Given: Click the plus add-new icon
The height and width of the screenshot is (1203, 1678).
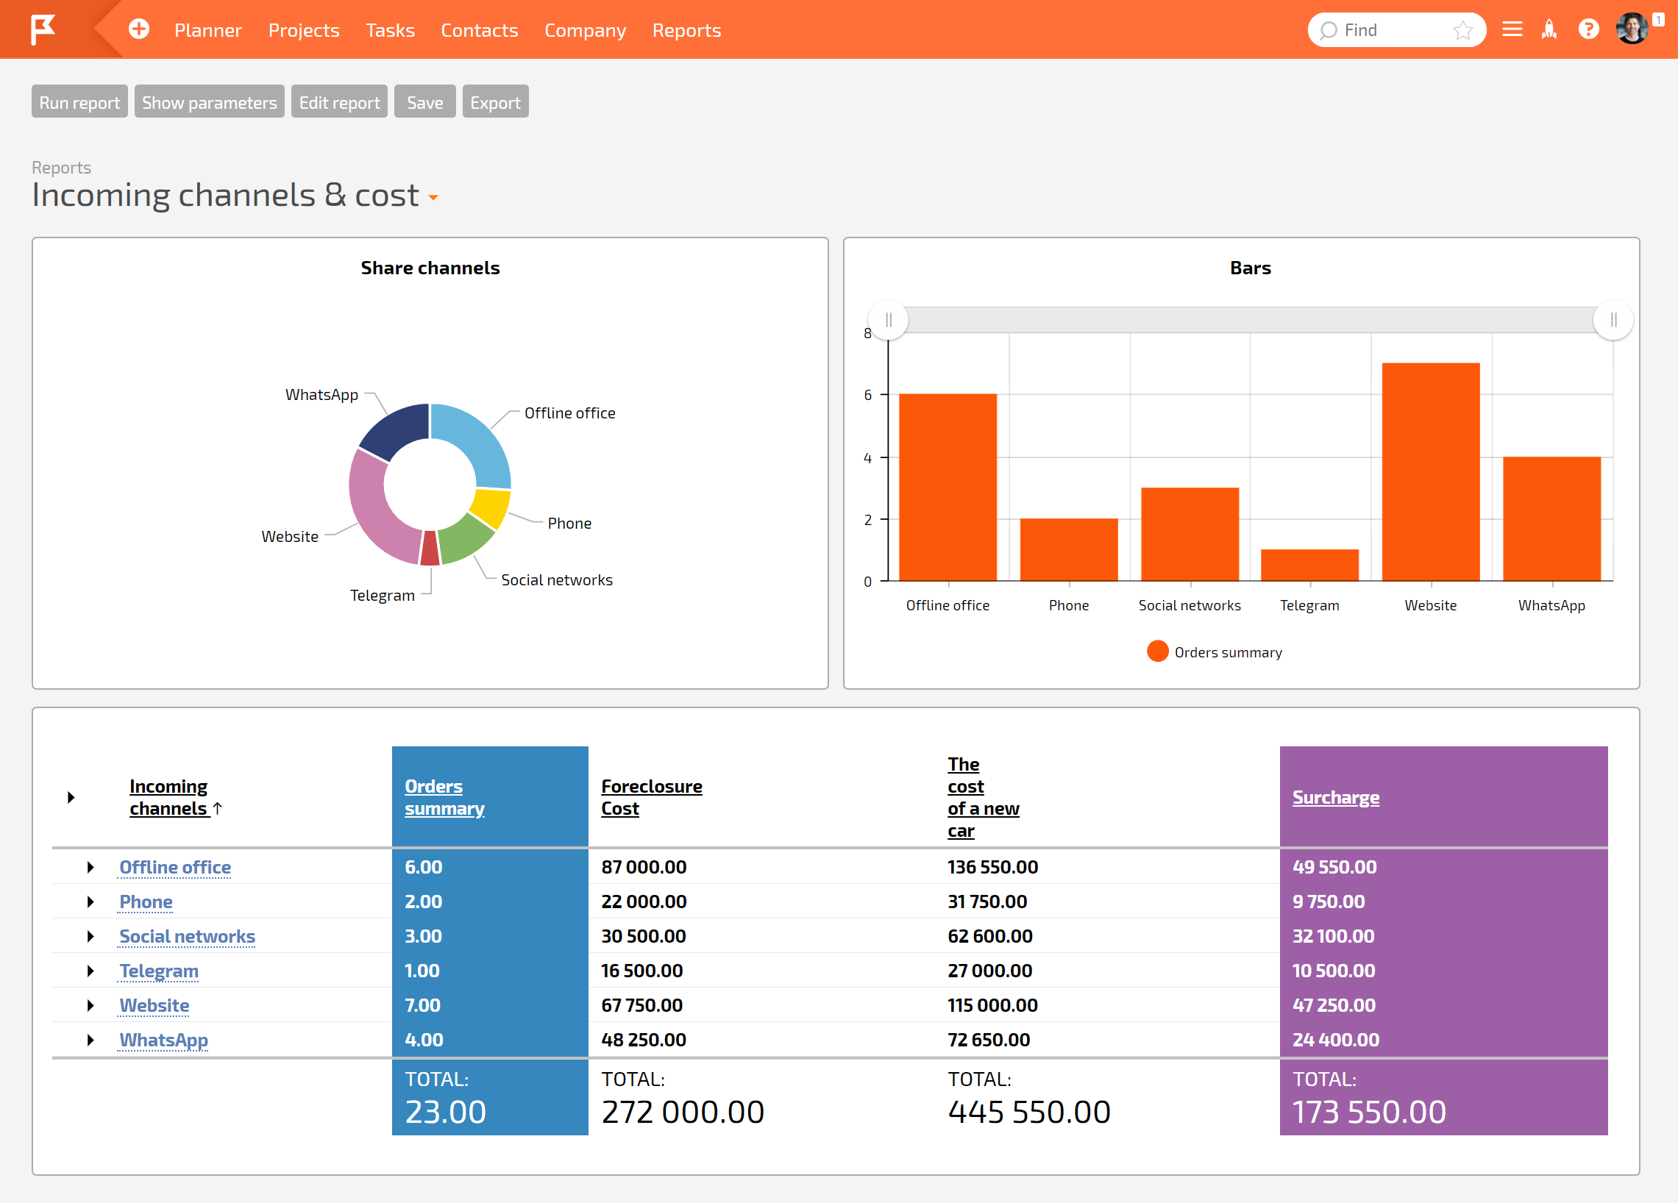Looking at the screenshot, I should 139,29.
